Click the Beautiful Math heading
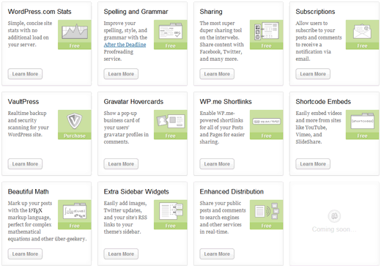The width and height of the screenshot is (381, 266). pos(29,192)
